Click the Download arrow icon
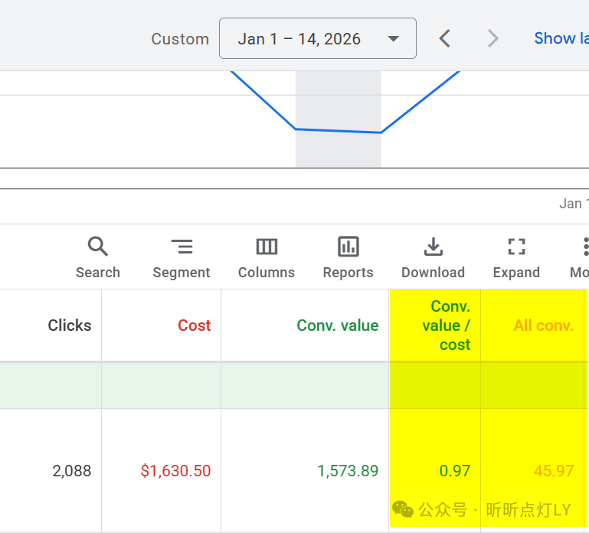Viewport: 589px width, 533px height. click(433, 247)
